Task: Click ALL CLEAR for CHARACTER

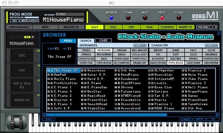Action: pyautogui.click(x=211, y=45)
